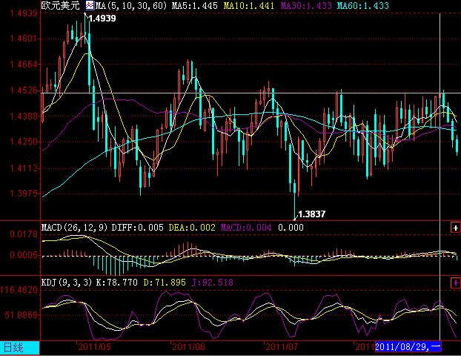Click the 1.4388 price axis label
Screen dimensions: 461x356
click(x=24, y=116)
